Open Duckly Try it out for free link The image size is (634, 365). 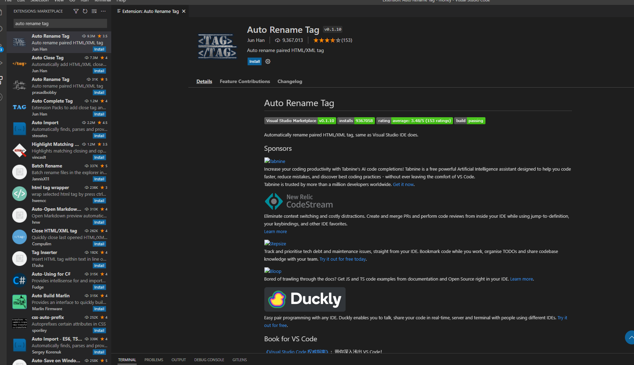click(x=562, y=318)
